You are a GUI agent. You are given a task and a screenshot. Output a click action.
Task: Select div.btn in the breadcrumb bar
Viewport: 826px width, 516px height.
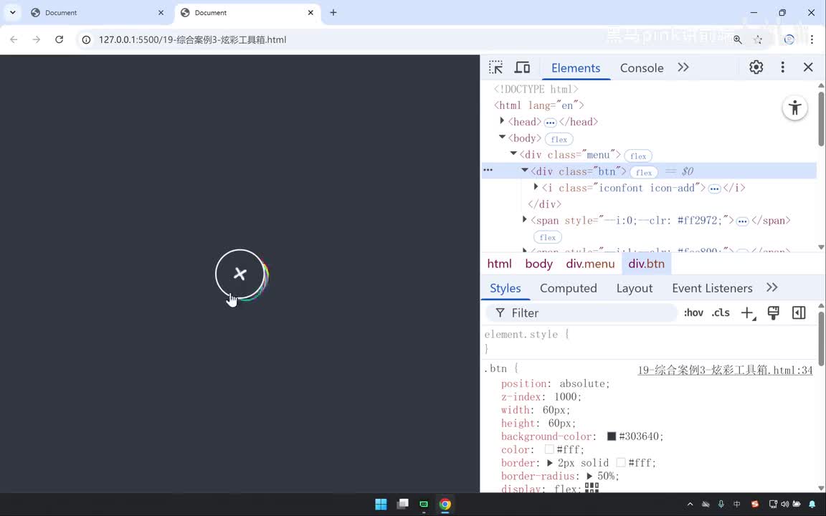(646, 264)
